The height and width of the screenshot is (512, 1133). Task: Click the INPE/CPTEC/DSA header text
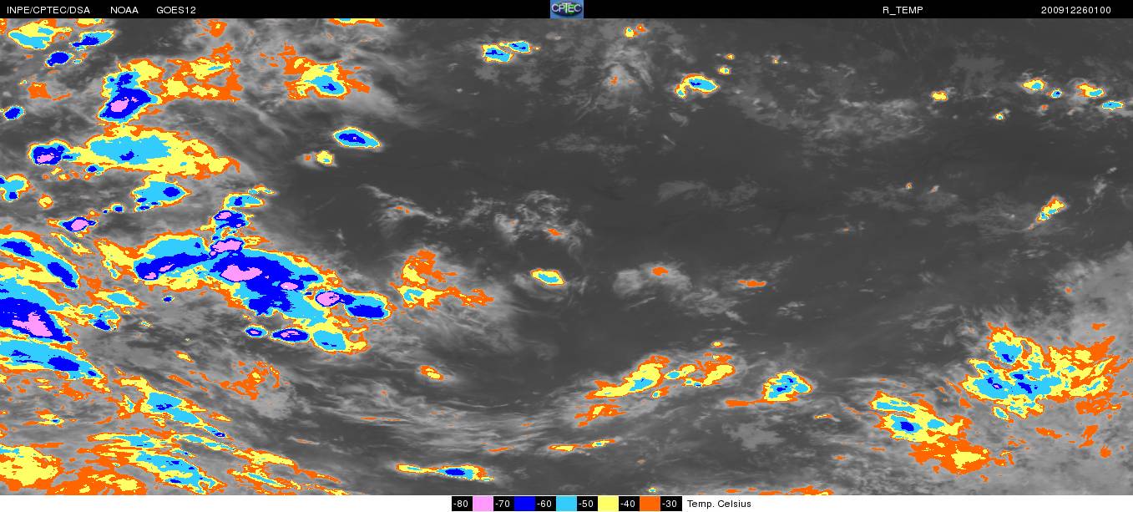tap(48, 10)
